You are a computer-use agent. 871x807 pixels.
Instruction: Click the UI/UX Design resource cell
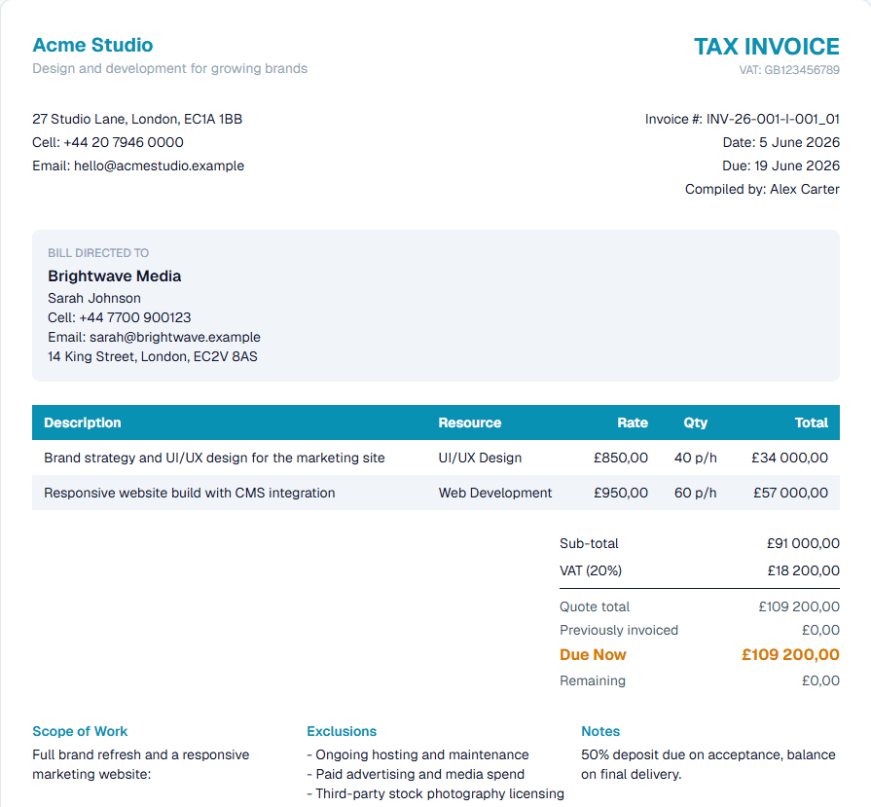480,458
